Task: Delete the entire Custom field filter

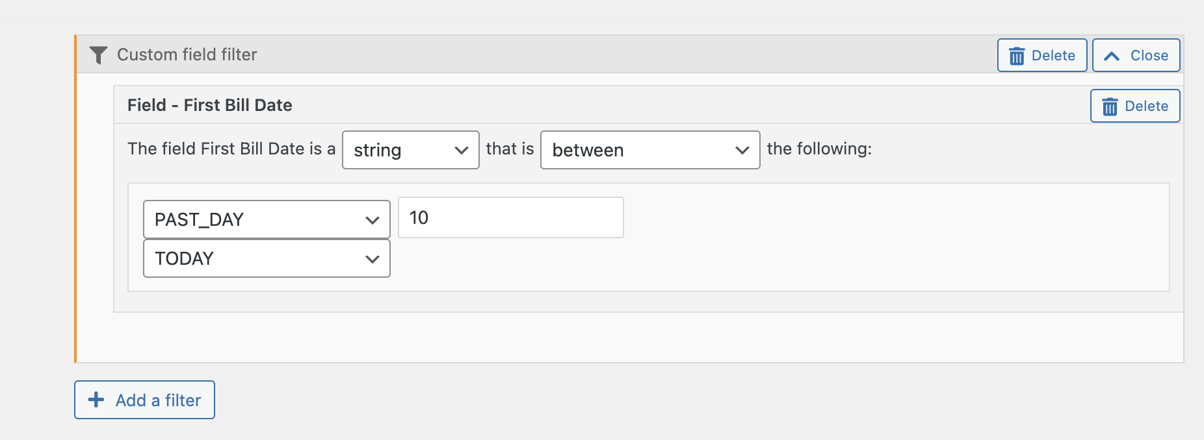Action: pos(1042,55)
